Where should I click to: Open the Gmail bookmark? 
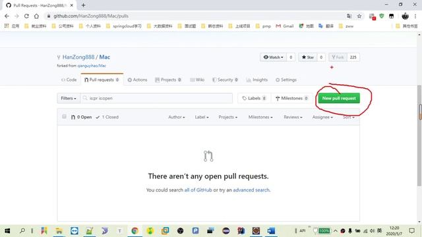[x=284, y=26]
